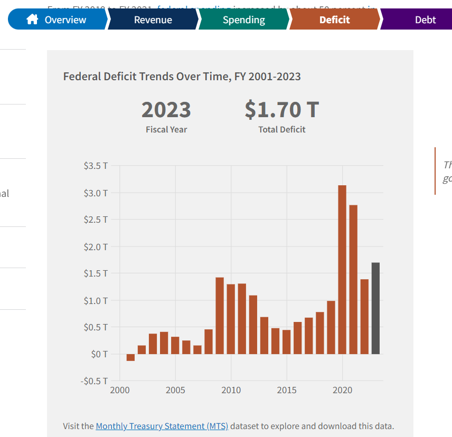The width and height of the screenshot is (452, 437).
Task: Click the '-$0.5 T' y-axis label
Action: point(95,381)
